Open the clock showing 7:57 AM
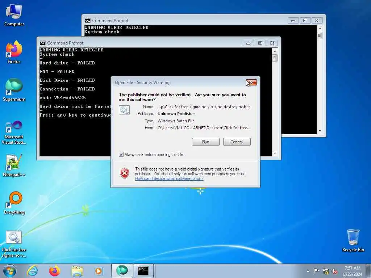 point(353,271)
